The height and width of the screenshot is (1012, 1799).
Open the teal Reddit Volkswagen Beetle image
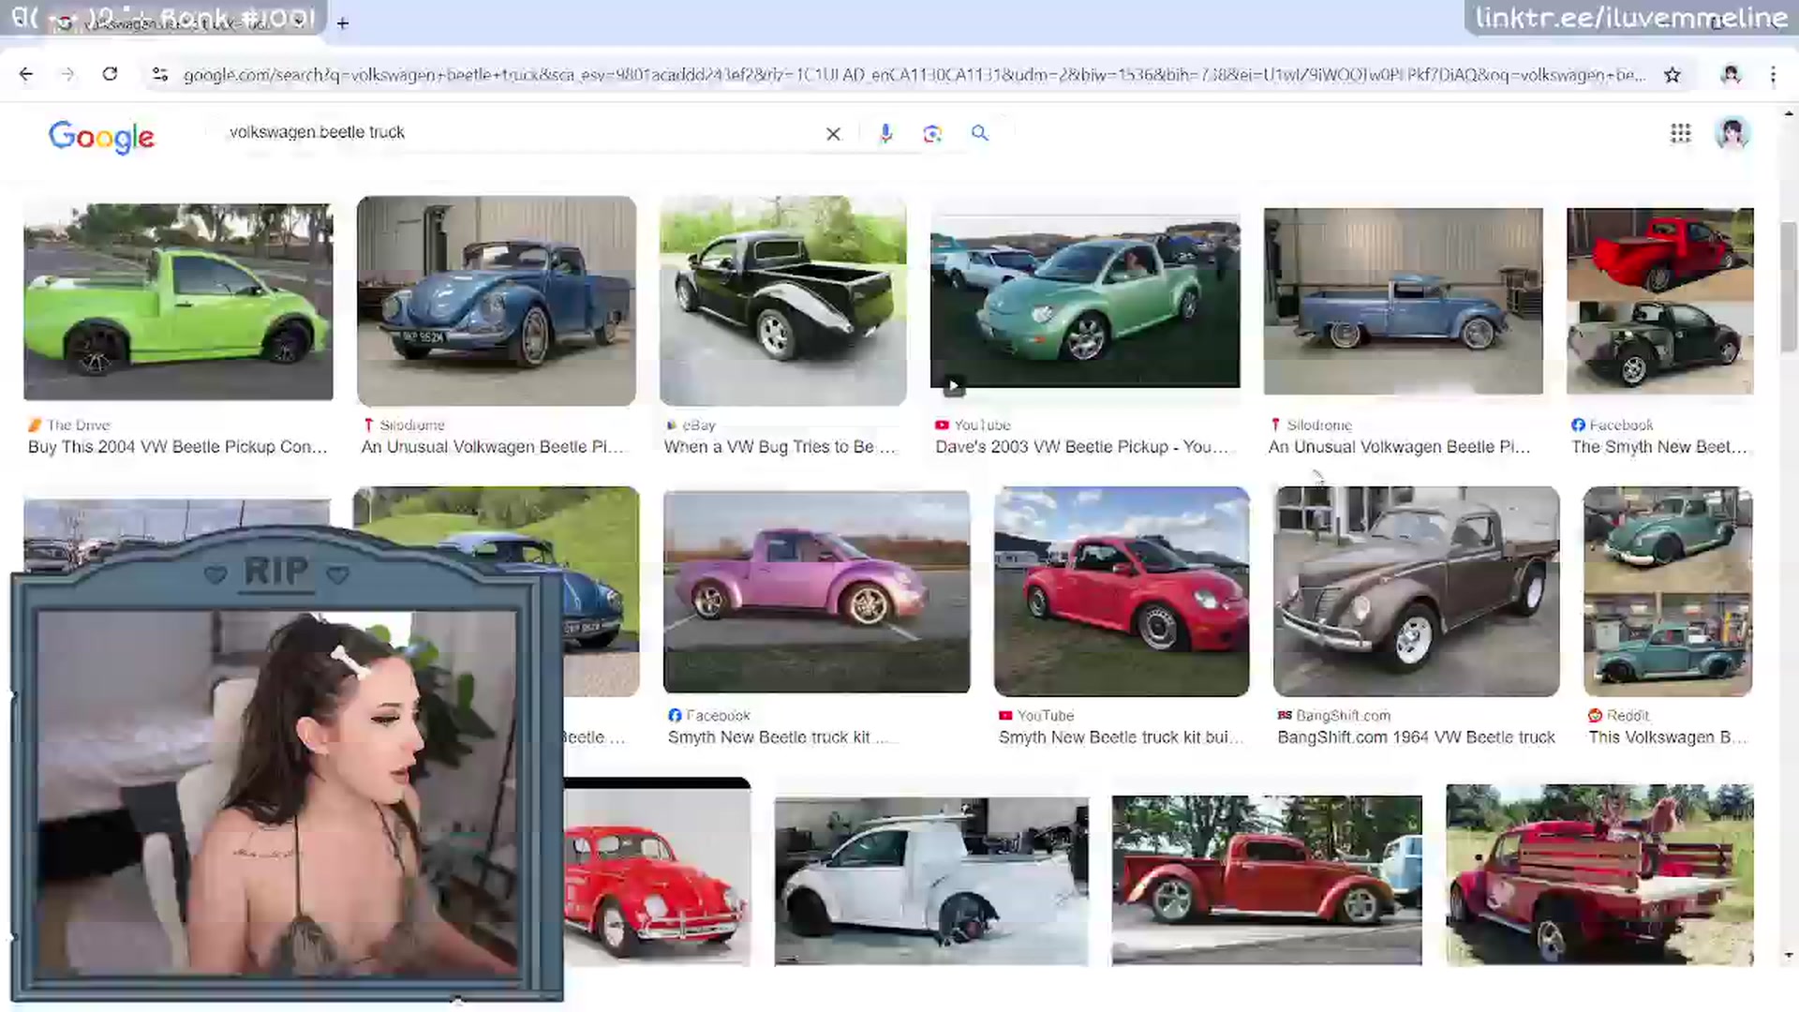pyautogui.click(x=1668, y=591)
